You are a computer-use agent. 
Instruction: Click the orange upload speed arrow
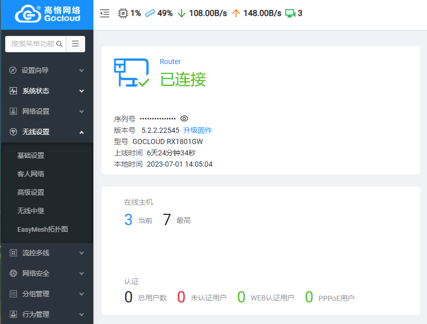tap(236, 13)
